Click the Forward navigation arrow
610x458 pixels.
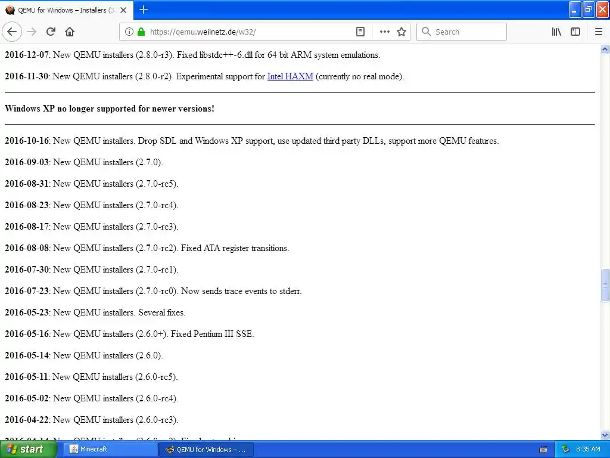(x=32, y=32)
